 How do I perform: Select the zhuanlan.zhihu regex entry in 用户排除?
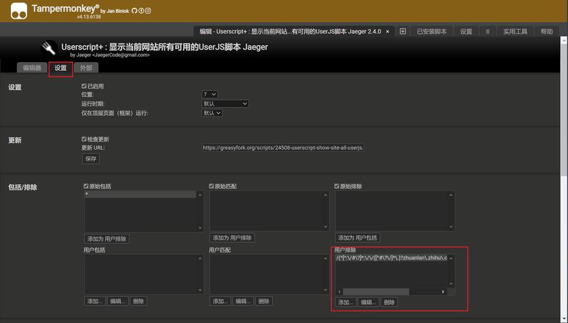click(x=391, y=258)
